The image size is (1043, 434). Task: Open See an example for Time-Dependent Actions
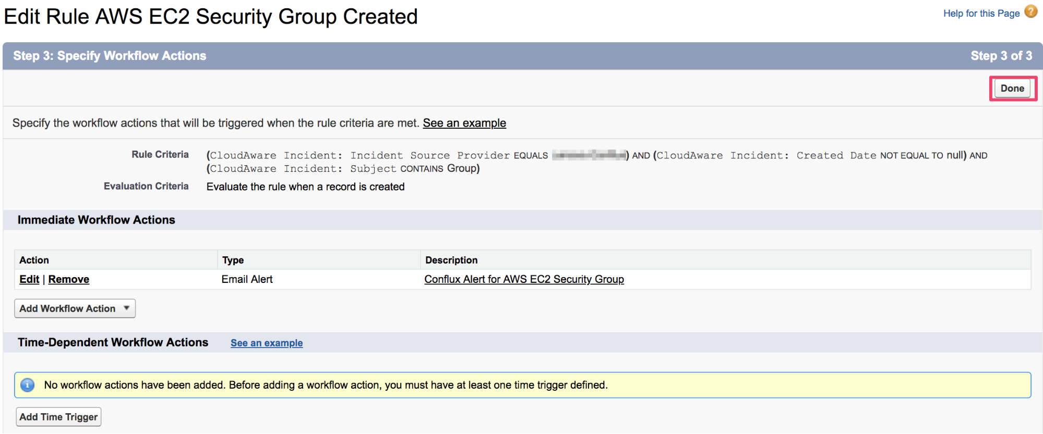pyautogui.click(x=266, y=343)
